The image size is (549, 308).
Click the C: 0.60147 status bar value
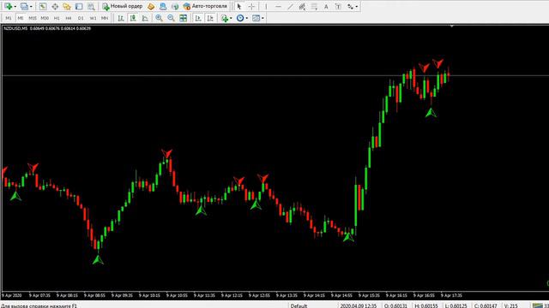486,305
